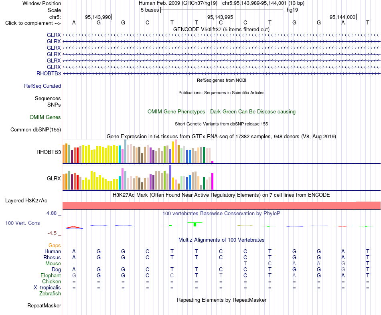Click 'Multiz Alignments of 100 Vertebrates' title

point(221,240)
